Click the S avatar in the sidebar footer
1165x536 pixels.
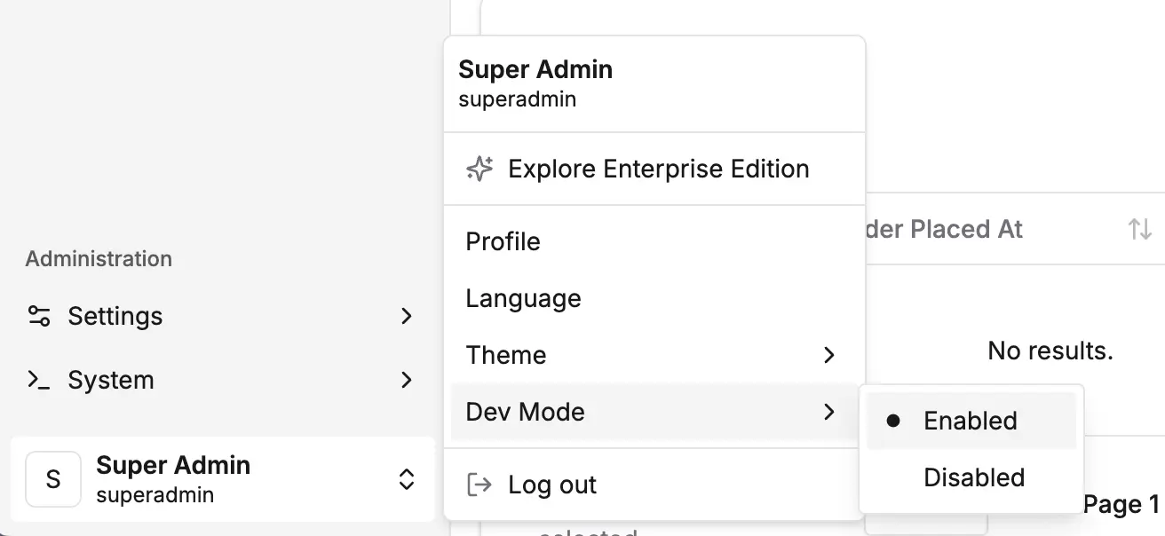tap(53, 479)
